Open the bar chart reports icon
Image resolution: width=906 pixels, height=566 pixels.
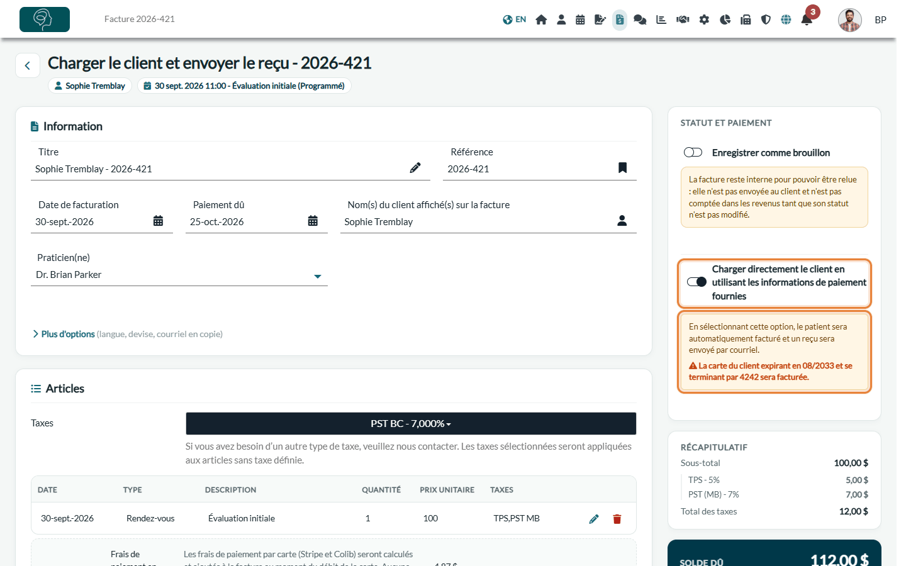point(661,19)
